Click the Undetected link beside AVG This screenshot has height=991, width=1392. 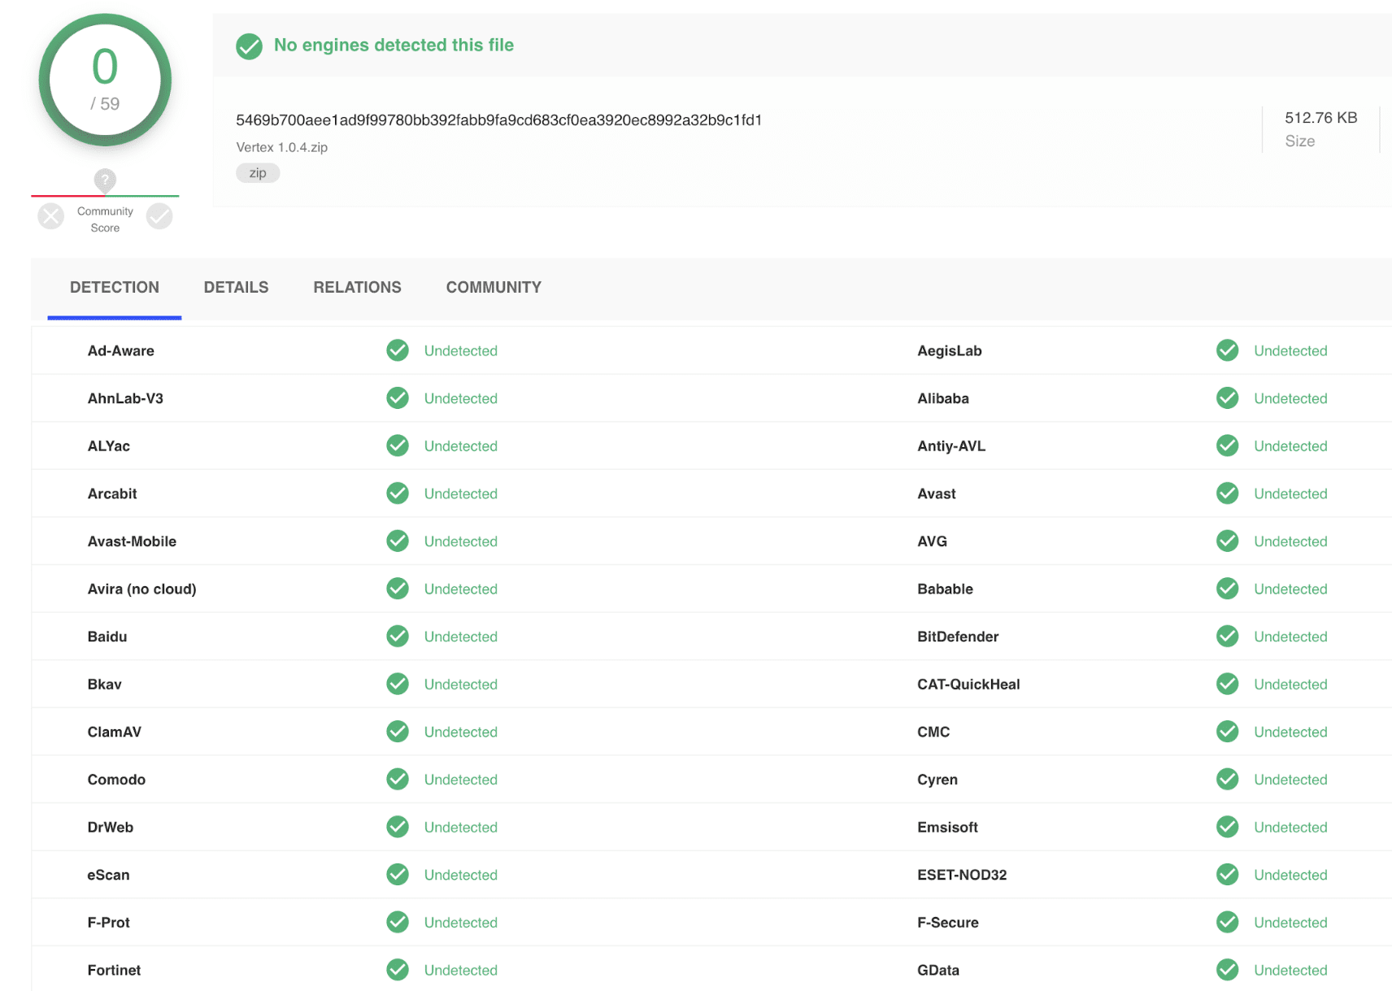[x=1290, y=541]
